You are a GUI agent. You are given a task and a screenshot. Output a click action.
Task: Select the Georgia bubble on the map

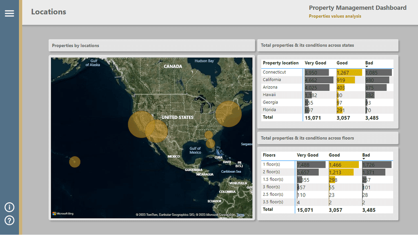tap(209, 135)
